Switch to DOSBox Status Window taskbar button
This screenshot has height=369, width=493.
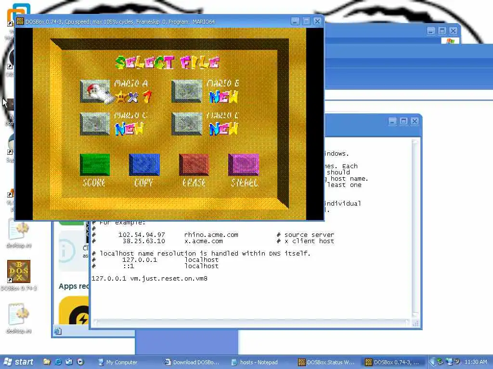tap(326, 362)
